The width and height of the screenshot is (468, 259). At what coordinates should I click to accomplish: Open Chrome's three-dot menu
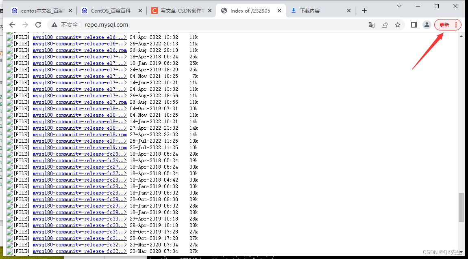click(457, 25)
